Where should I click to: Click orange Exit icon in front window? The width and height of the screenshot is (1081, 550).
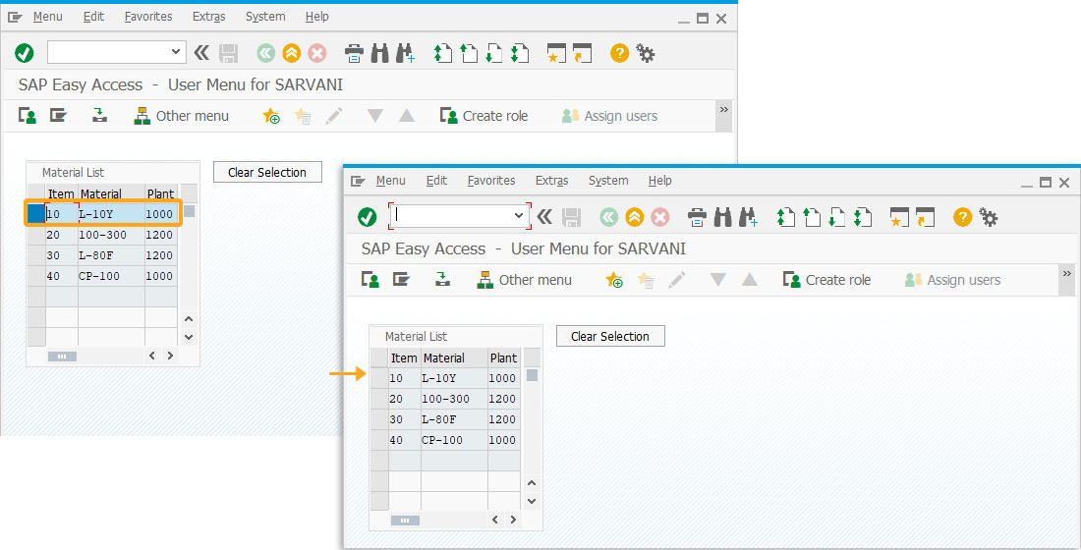click(x=634, y=218)
